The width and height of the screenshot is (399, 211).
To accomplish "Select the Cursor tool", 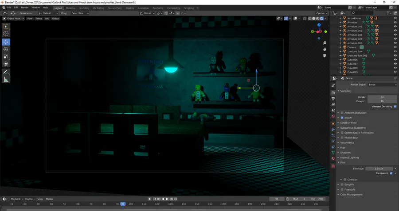I will 6,34.
